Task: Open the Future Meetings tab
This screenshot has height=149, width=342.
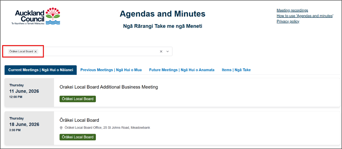Action: (x=182, y=70)
